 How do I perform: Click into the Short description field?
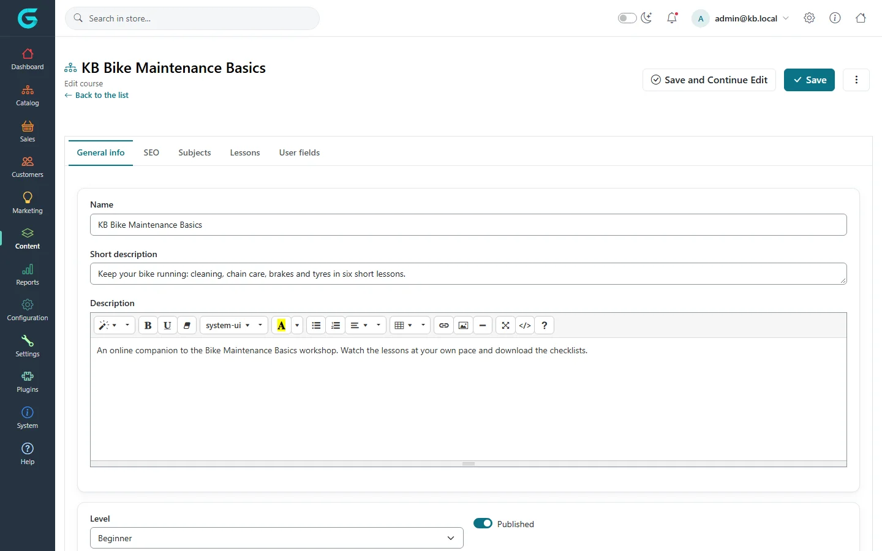pyautogui.click(x=469, y=274)
